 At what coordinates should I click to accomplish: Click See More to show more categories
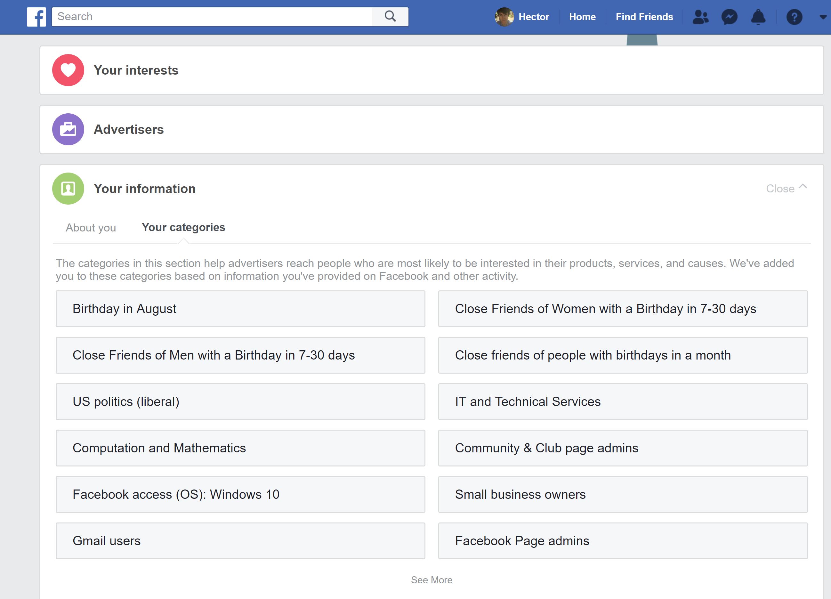[432, 580]
